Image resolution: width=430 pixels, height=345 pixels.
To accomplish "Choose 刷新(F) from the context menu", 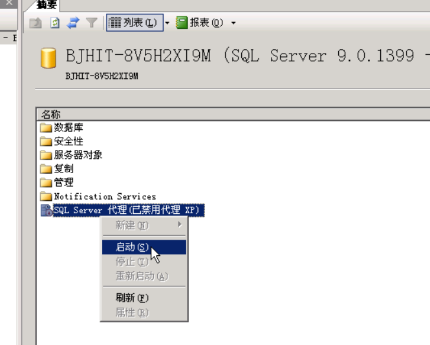I will point(144,298).
